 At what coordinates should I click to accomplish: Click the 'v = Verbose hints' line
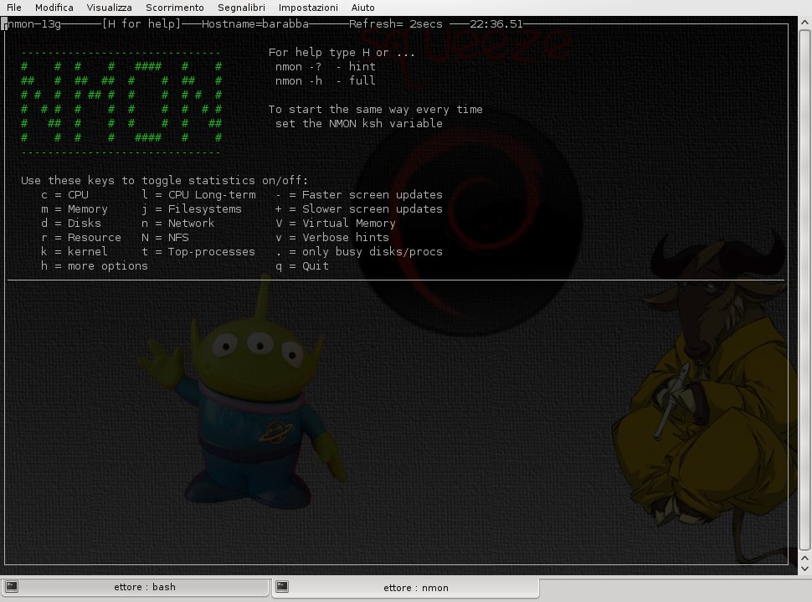pos(332,237)
